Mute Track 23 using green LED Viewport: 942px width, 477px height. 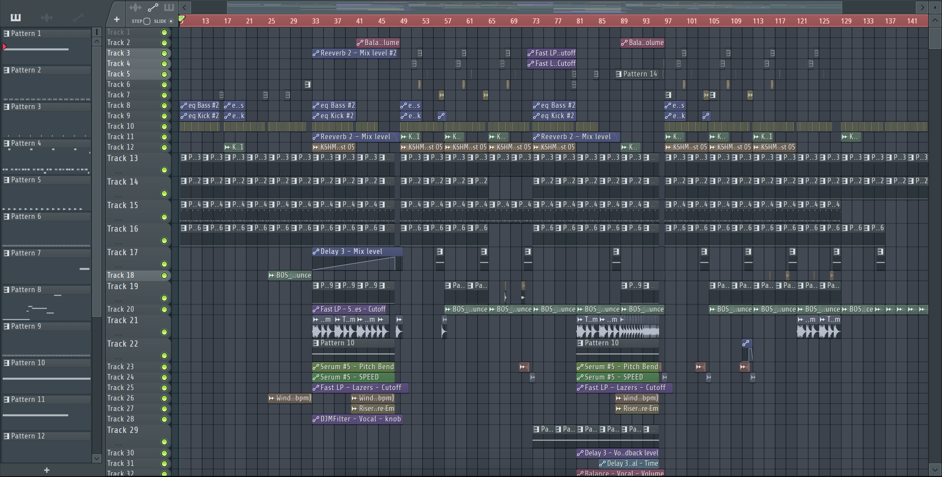click(165, 367)
